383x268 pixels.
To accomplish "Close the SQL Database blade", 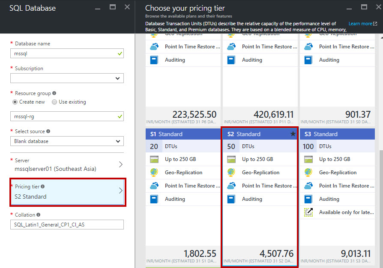I will click(x=127, y=7).
